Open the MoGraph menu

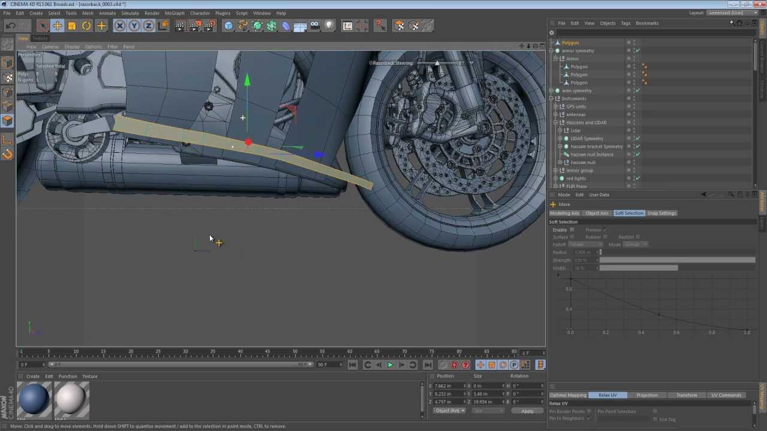(174, 13)
